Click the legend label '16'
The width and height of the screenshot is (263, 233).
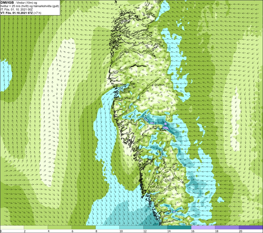click(x=193, y=231)
